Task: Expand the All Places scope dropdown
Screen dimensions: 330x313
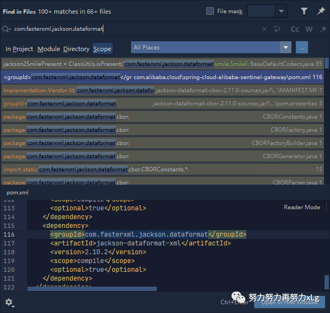Action: pos(285,48)
